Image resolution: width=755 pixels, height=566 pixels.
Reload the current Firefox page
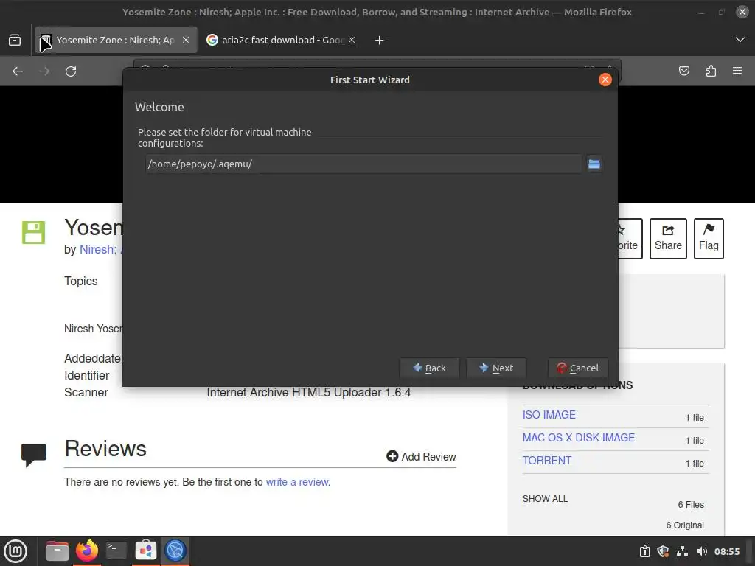(x=71, y=71)
